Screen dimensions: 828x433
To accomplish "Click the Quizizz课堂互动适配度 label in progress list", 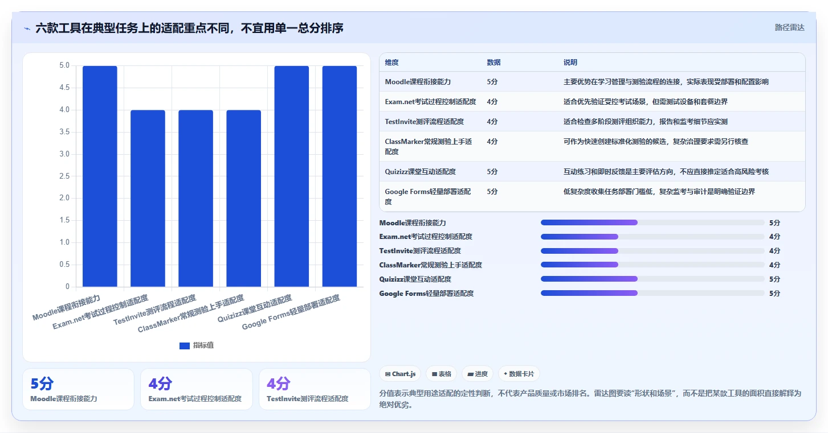I will [x=415, y=279].
